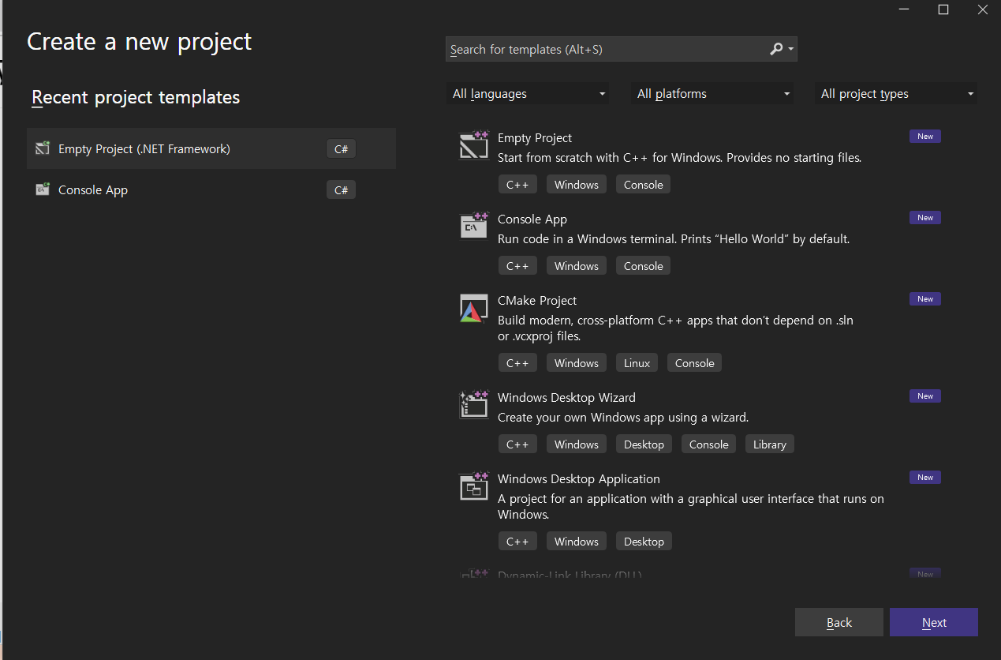Click the Windows Desktop Wizard icon
This screenshot has height=660, width=1001.
point(475,404)
